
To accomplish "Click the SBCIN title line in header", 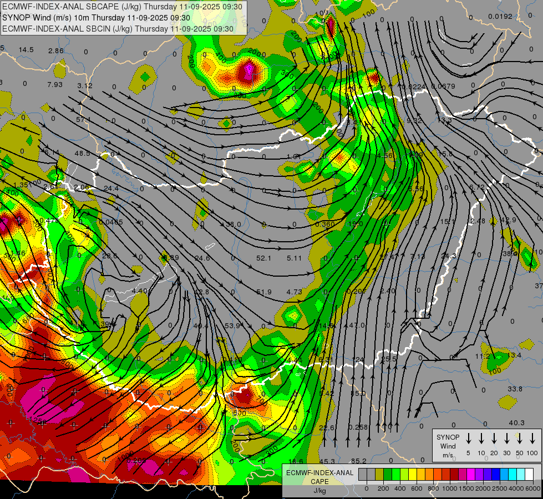I will pyautogui.click(x=118, y=29).
